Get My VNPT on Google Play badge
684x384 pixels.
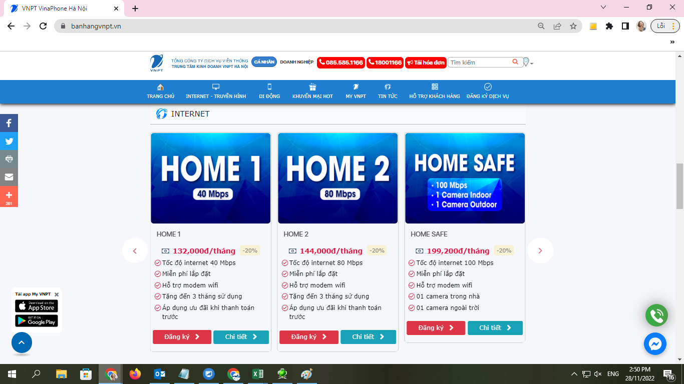36,320
